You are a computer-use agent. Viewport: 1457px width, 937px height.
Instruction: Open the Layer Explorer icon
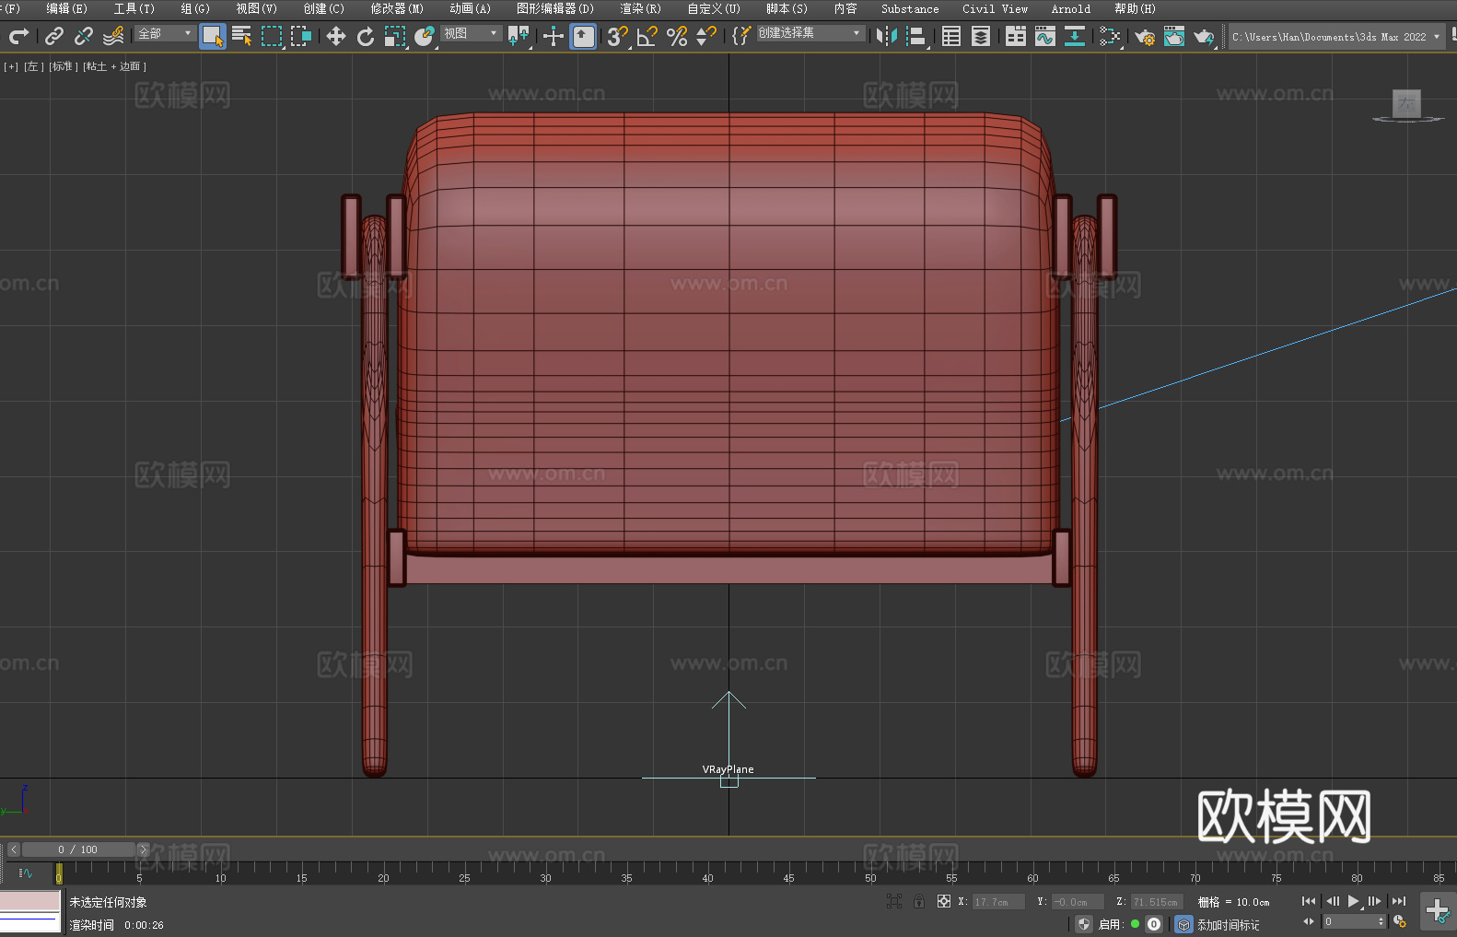981,36
